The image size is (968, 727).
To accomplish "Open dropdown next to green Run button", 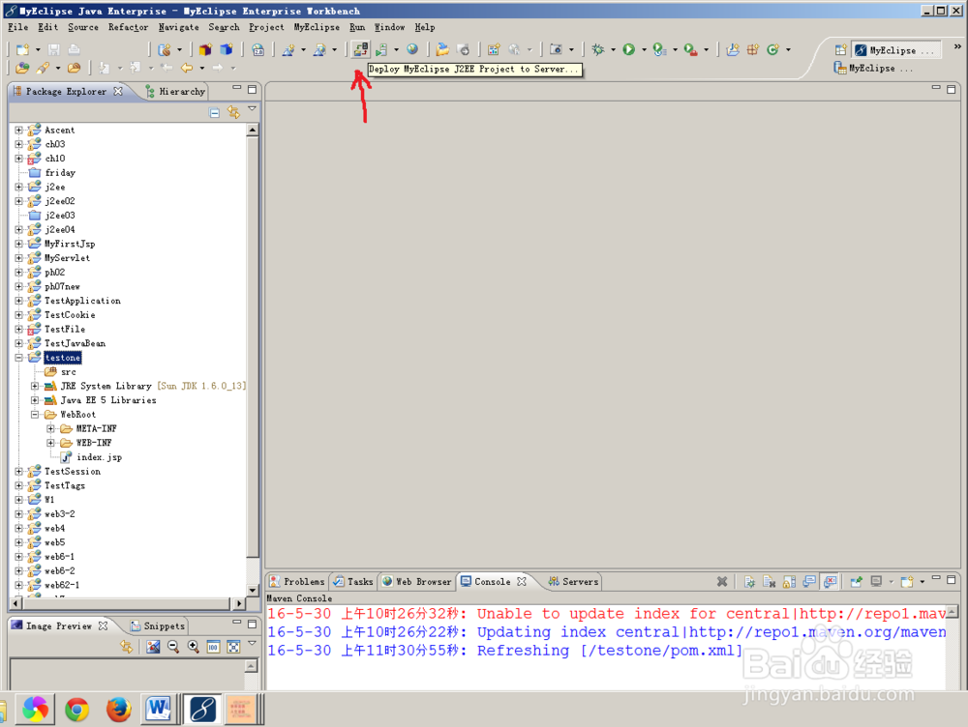I will click(x=644, y=50).
